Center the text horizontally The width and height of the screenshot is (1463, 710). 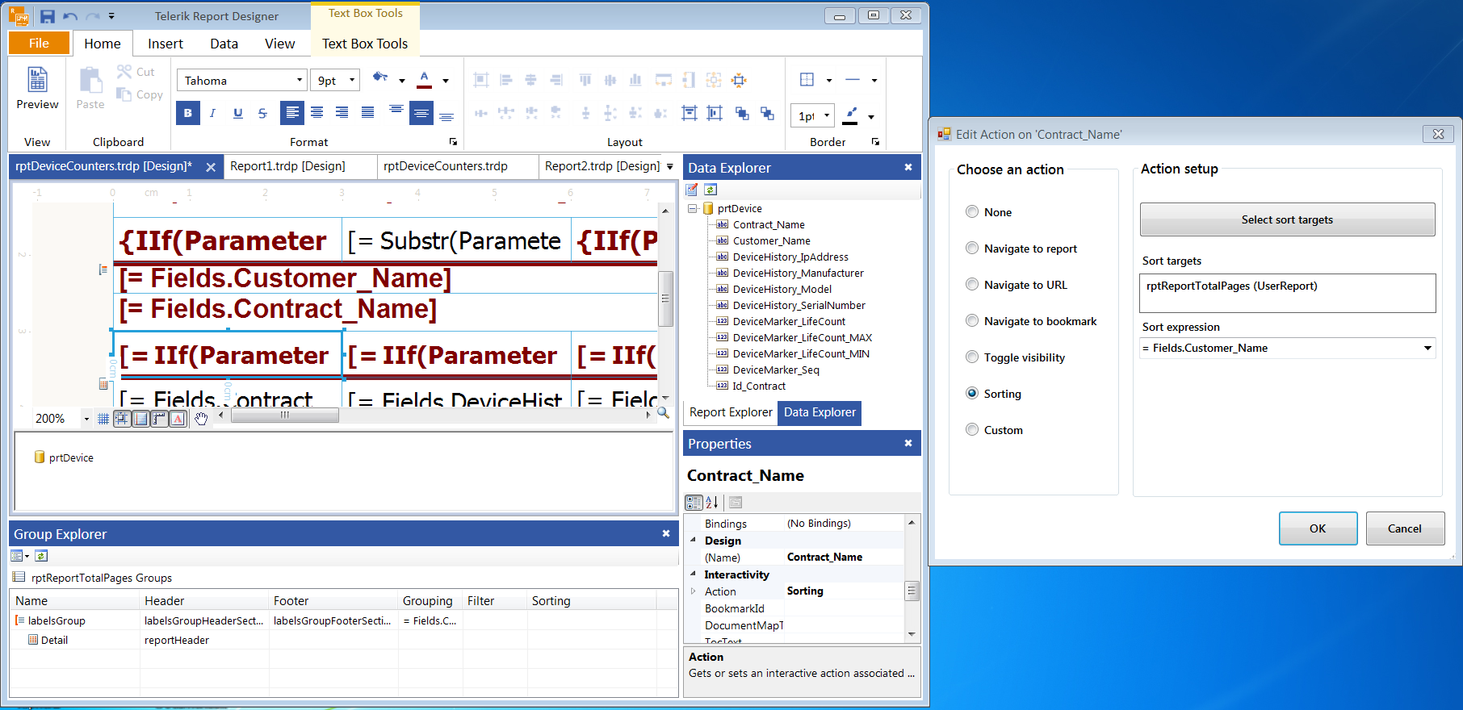317,113
